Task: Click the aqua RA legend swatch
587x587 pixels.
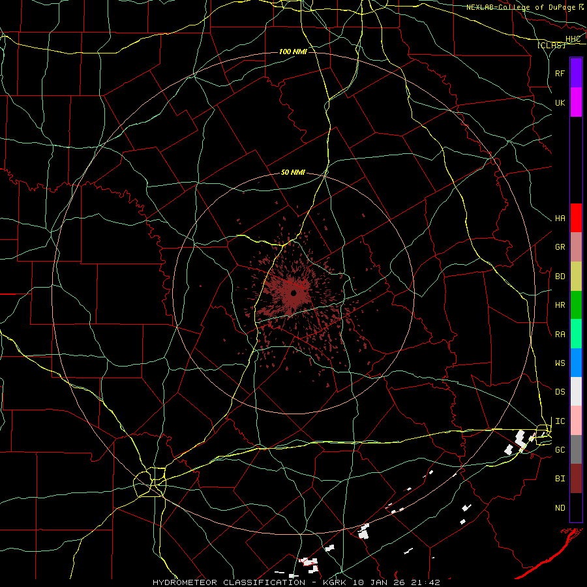Action: (x=576, y=334)
